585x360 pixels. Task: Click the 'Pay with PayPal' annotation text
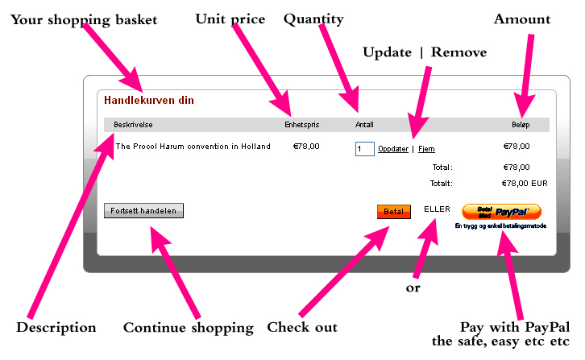pyautogui.click(x=514, y=326)
